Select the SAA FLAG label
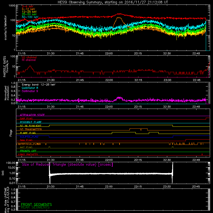The image size is (213, 213). tap(26, 140)
